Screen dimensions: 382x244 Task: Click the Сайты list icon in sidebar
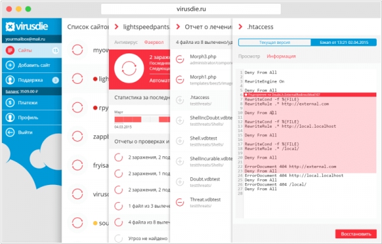[10, 51]
